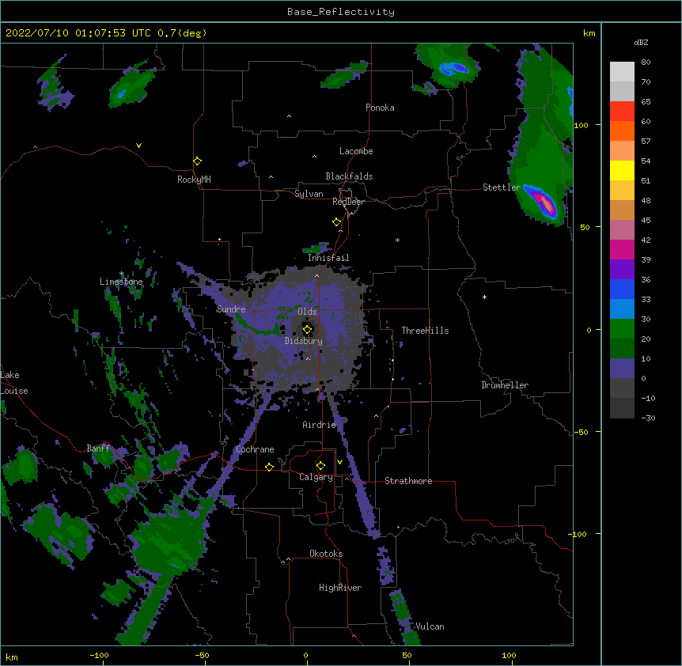This screenshot has width=682, height=666.
Task: Click the Stettler city label
Action: pyautogui.click(x=502, y=187)
